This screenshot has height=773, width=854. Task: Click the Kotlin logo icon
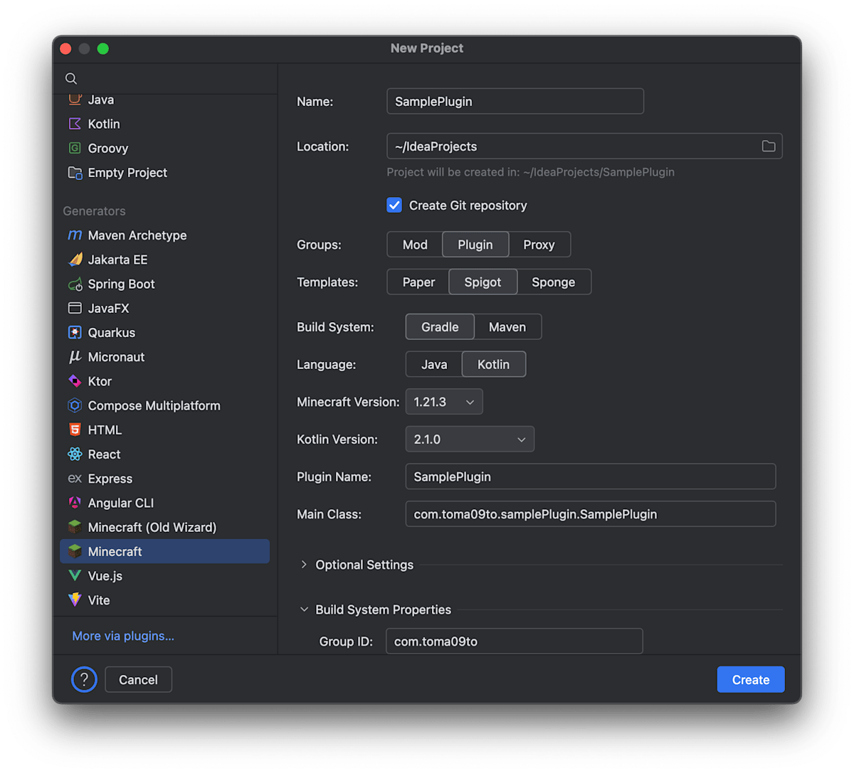[x=75, y=124]
